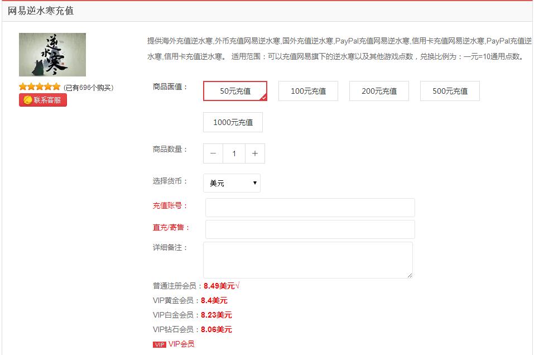Focus the 直充/寄售 input field

pos(310,229)
